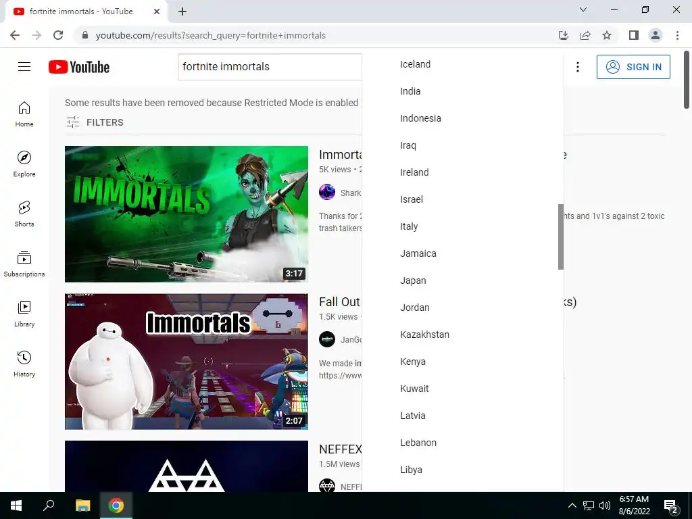The width and height of the screenshot is (692, 519).
Task: Open Subscriptions in the sidebar
Action: tap(24, 264)
